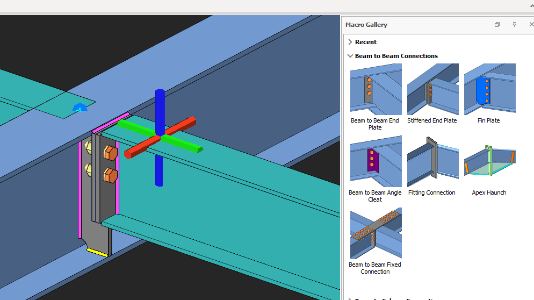The width and height of the screenshot is (534, 300).
Task: Select the blue arrow marker on the beam
Action: click(x=80, y=108)
